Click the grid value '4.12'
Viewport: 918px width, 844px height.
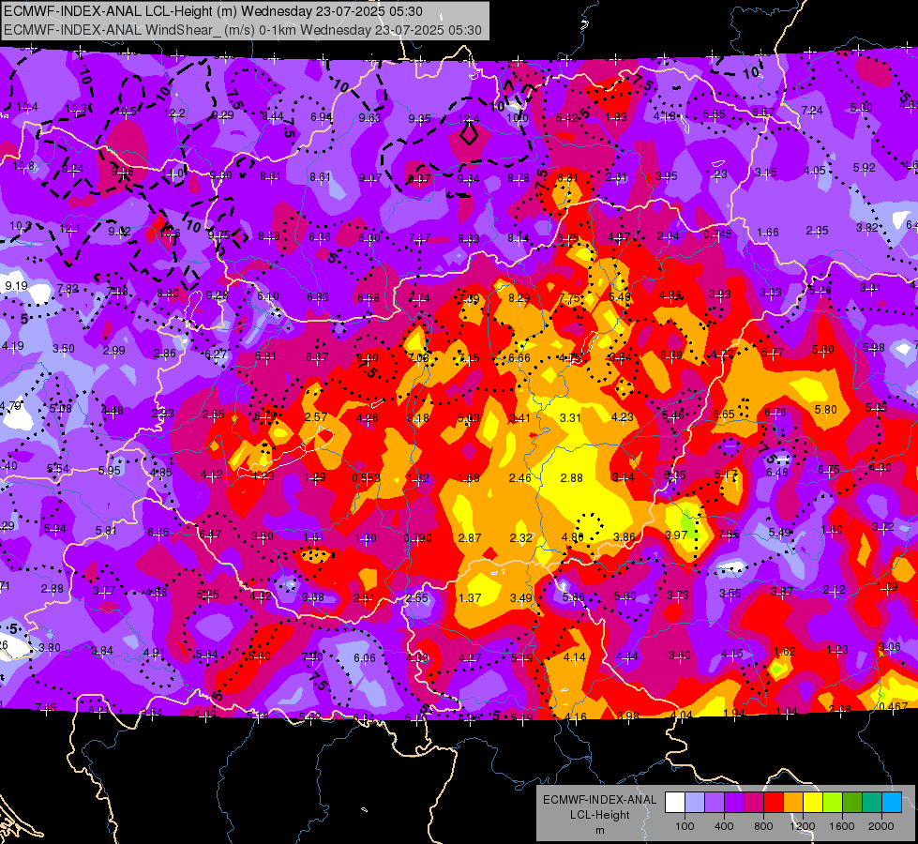coord(211,475)
